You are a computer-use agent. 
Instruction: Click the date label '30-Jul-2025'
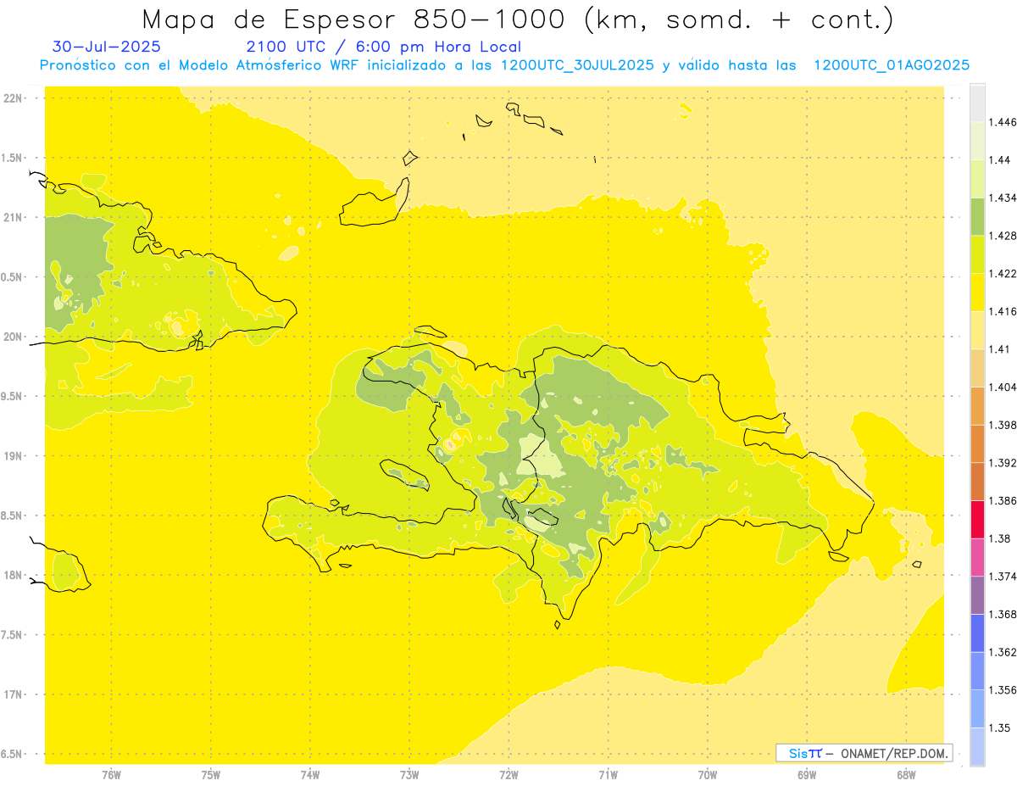tap(106, 47)
